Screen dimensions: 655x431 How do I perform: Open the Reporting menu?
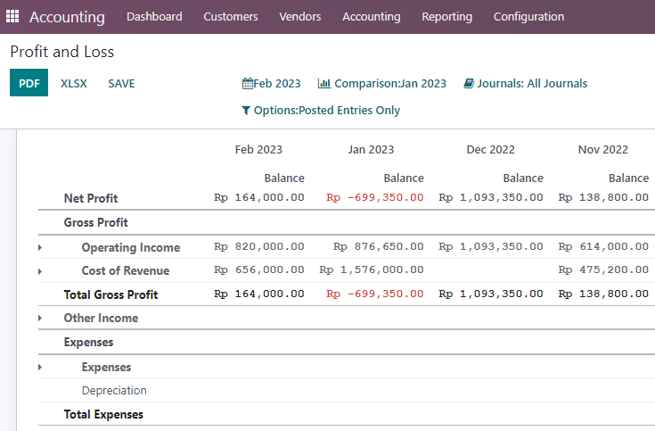click(x=447, y=17)
